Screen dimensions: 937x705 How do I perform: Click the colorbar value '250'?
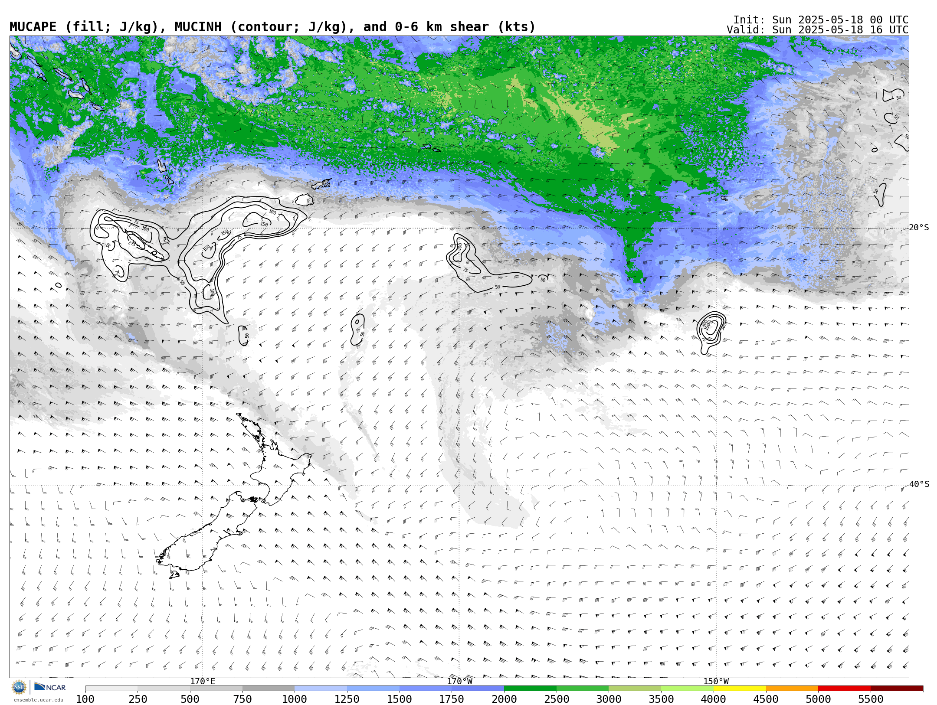click(138, 699)
